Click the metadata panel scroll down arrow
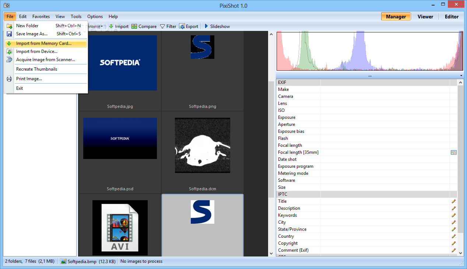 (x=460, y=253)
